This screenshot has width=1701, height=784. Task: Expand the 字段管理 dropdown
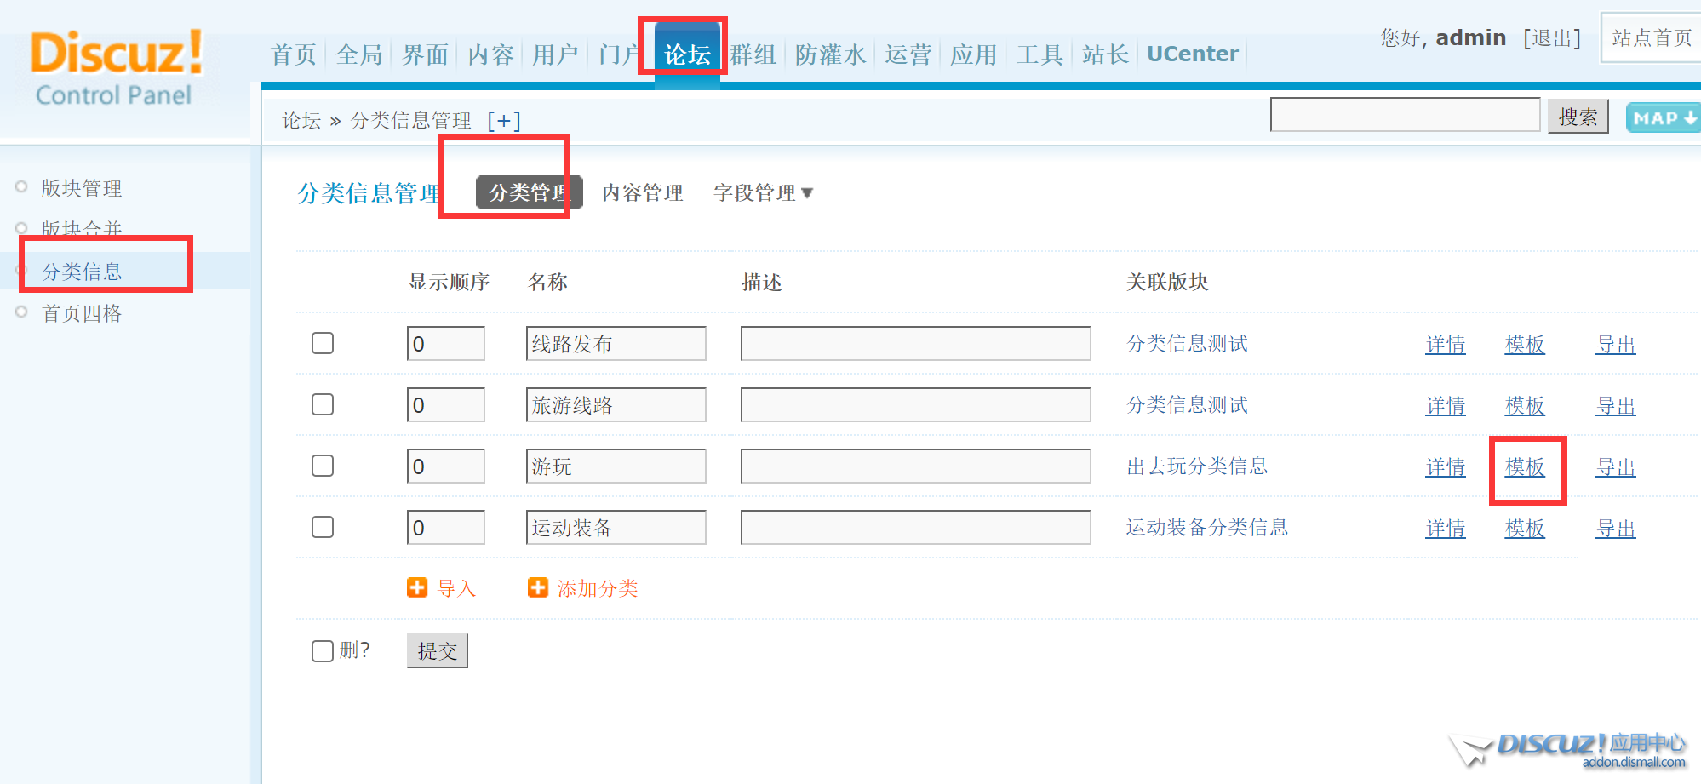pyautogui.click(x=763, y=193)
